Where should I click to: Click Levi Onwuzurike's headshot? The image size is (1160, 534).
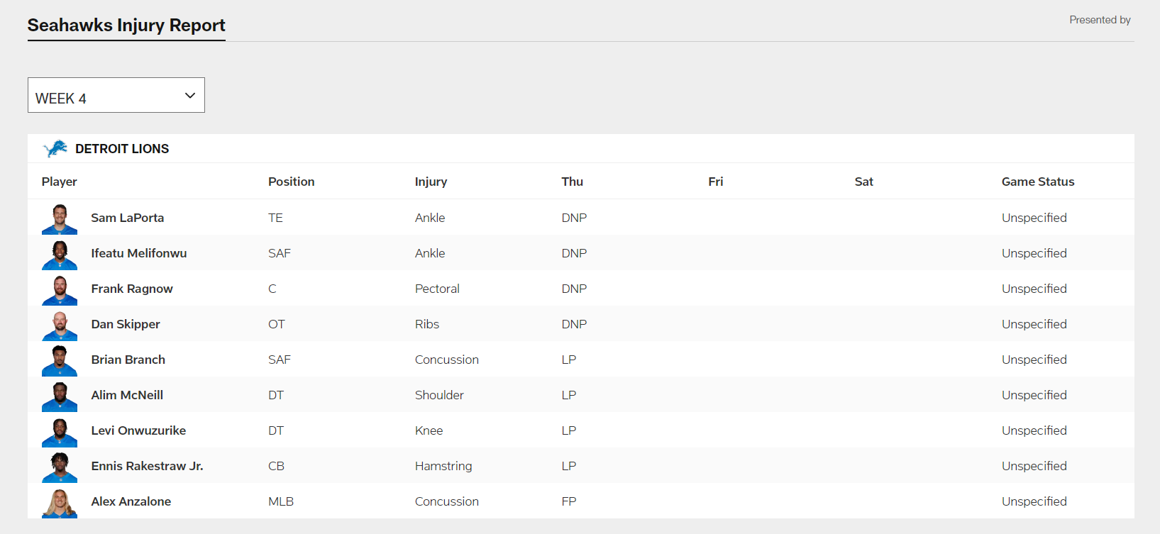pos(60,431)
